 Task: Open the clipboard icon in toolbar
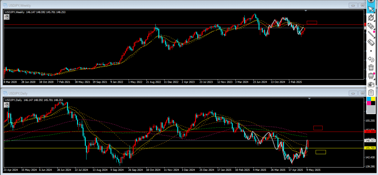[372, 92]
